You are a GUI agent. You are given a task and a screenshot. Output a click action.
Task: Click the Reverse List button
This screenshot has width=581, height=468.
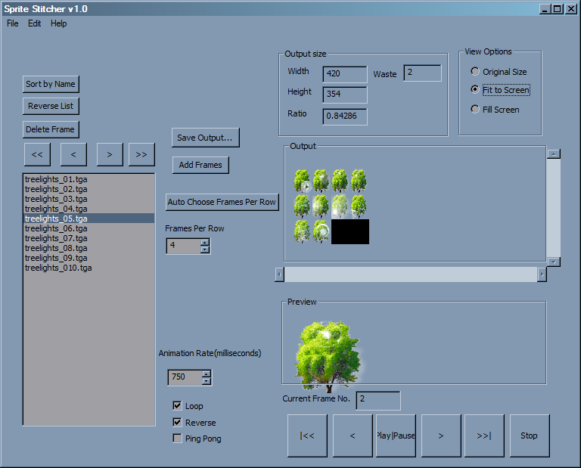pyautogui.click(x=51, y=106)
